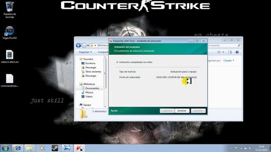Click the Explorer address bar folder icon
The image size is (271, 152).
pos(92,45)
